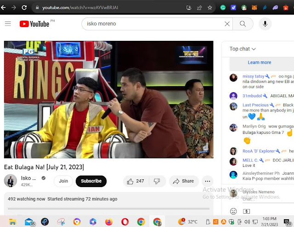Click the address bar URL
294x227 pixels.
(x=80, y=8)
